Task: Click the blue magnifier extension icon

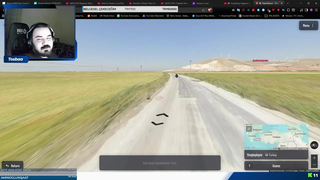Action: click(x=263, y=10)
